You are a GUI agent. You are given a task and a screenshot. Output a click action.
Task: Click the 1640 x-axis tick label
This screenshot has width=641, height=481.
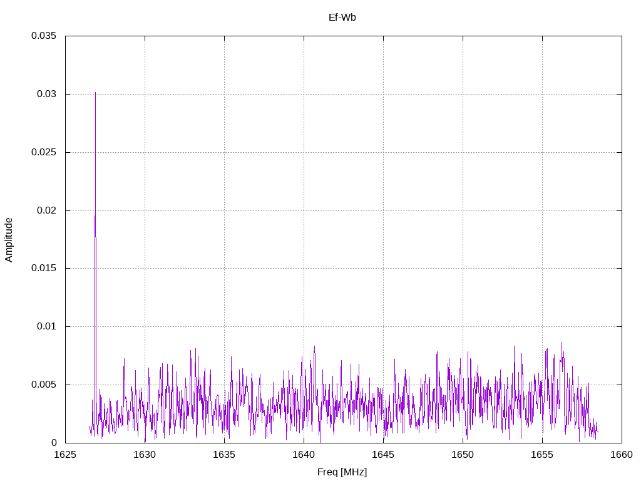[304, 455]
